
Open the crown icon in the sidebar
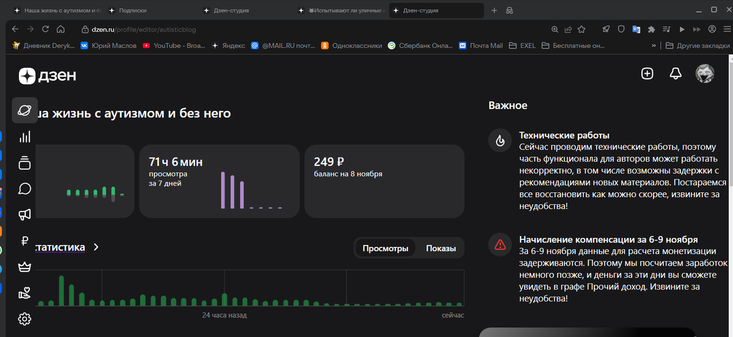[x=24, y=267]
